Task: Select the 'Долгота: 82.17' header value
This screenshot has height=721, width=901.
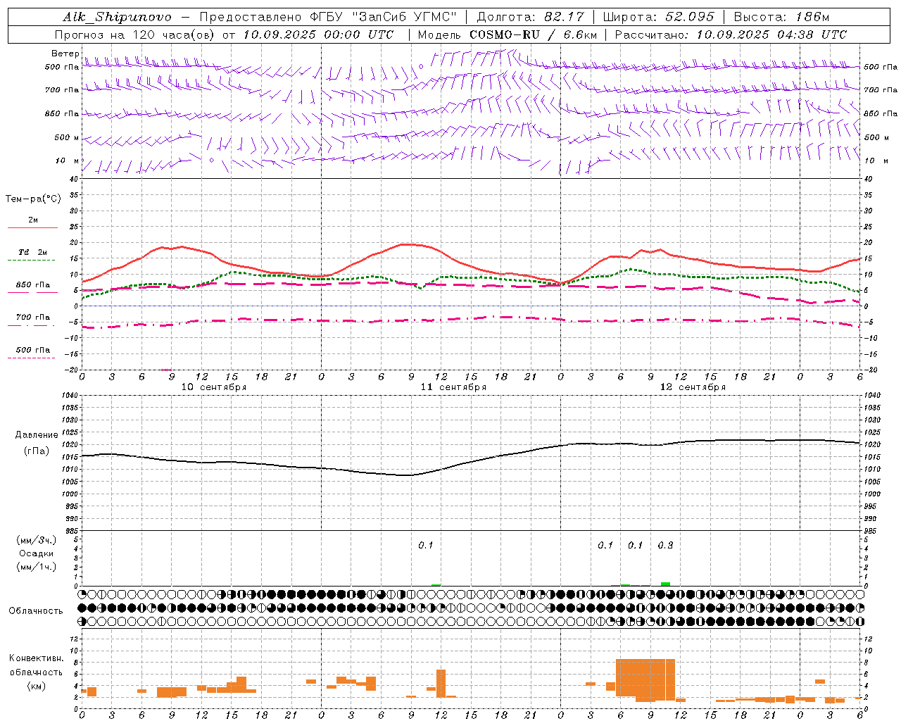Action: 530,17
